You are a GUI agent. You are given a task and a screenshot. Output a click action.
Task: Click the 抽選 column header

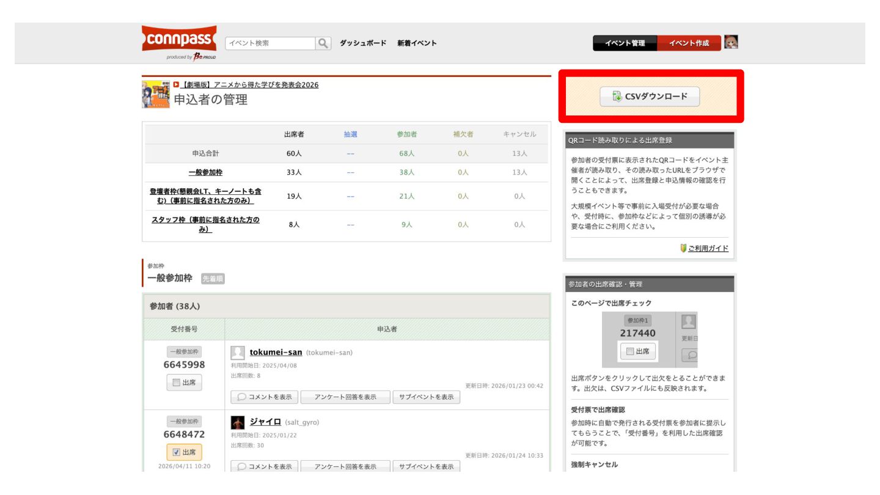pyautogui.click(x=350, y=134)
